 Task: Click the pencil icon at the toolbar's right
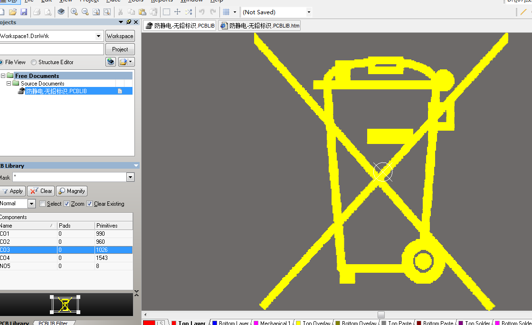(x=523, y=12)
